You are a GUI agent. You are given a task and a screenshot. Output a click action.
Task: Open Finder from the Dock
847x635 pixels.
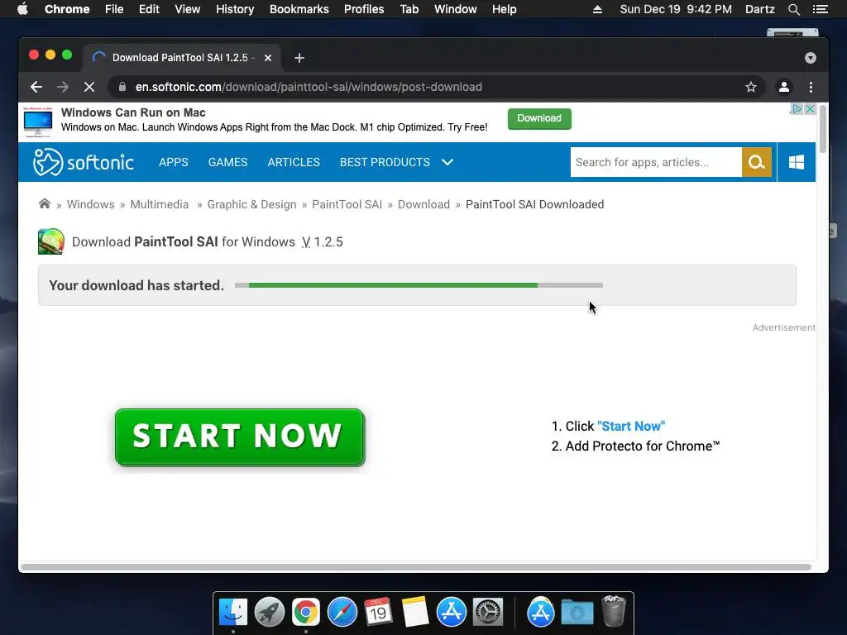tap(233, 613)
